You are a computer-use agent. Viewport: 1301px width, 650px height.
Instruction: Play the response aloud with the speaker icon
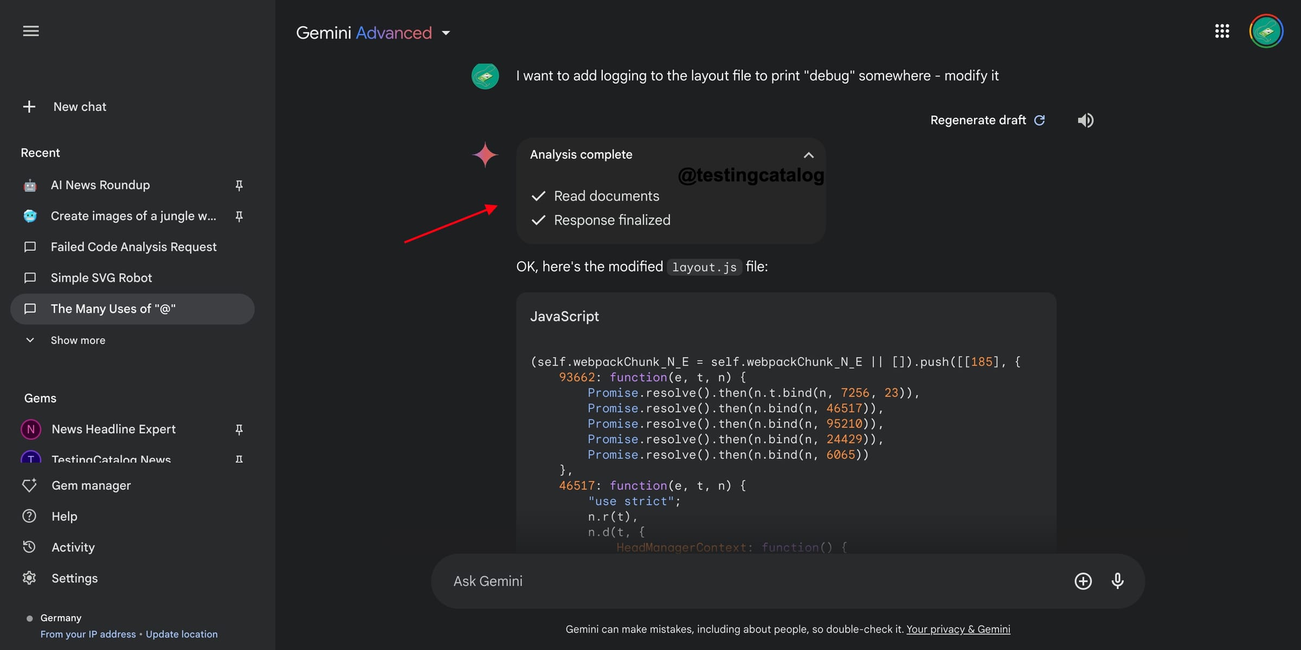tap(1086, 120)
